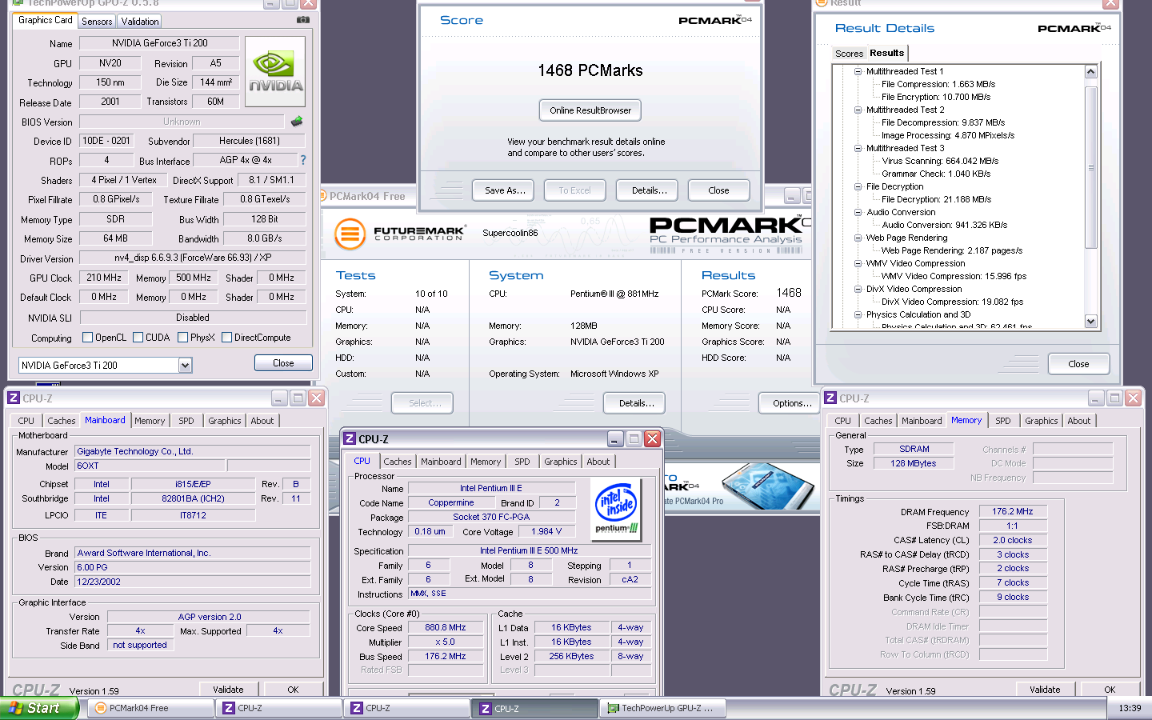1152x720 pixels.
Task: Click the title icon of CPU-Z processor window
Action: tap(350, 438)
